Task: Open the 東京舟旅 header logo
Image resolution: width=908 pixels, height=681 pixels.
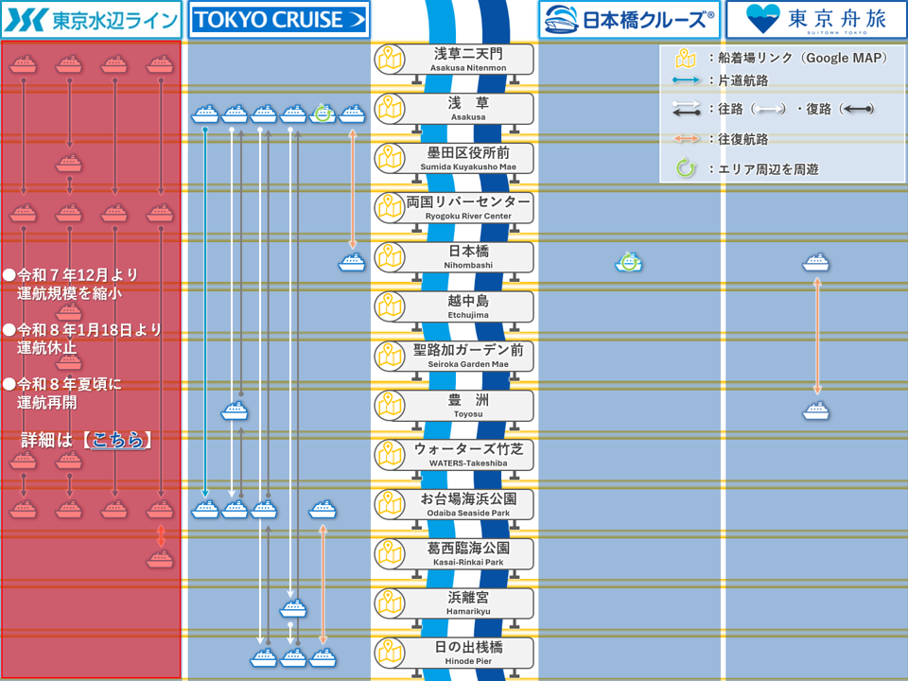Action: (x=816, y=19)
